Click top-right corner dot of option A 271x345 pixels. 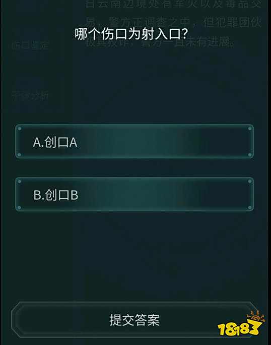tap(250, 129)
